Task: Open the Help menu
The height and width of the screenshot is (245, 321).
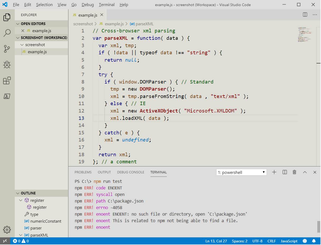Action: pos(124,5)
